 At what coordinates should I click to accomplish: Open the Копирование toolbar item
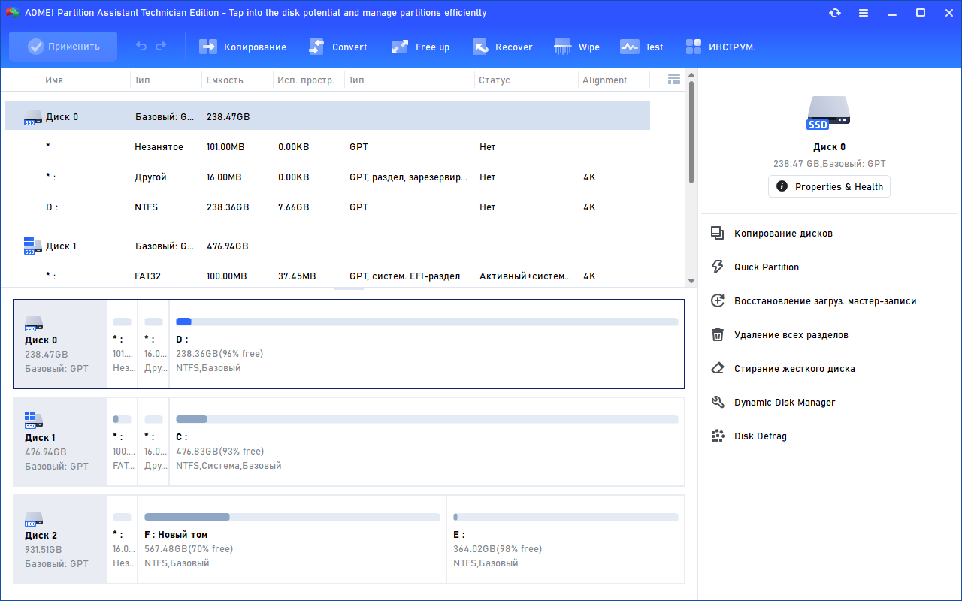(243, 47)
